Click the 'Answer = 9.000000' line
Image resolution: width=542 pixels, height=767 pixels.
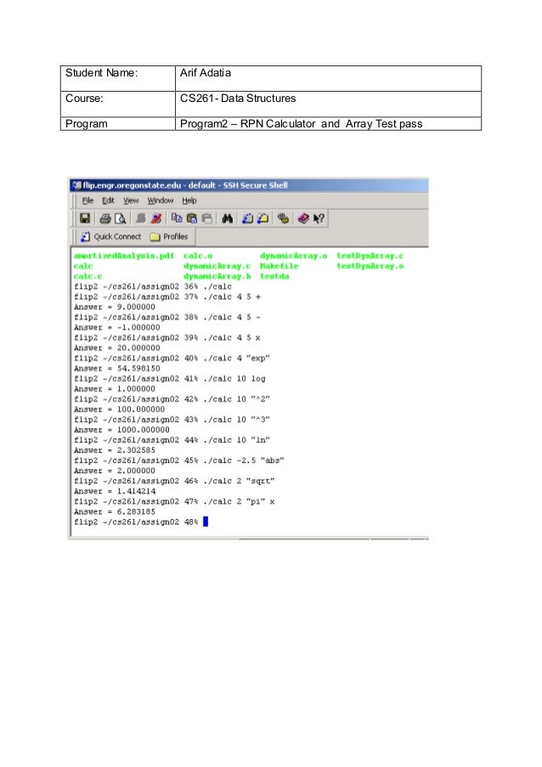[115, 307]
